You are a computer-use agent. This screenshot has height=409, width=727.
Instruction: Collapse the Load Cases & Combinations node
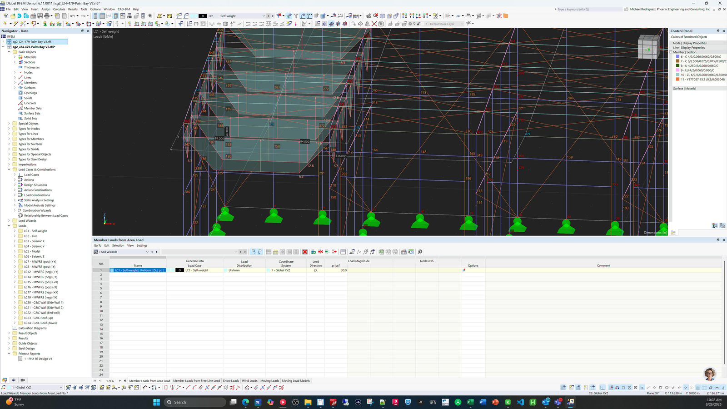(9, 170)
